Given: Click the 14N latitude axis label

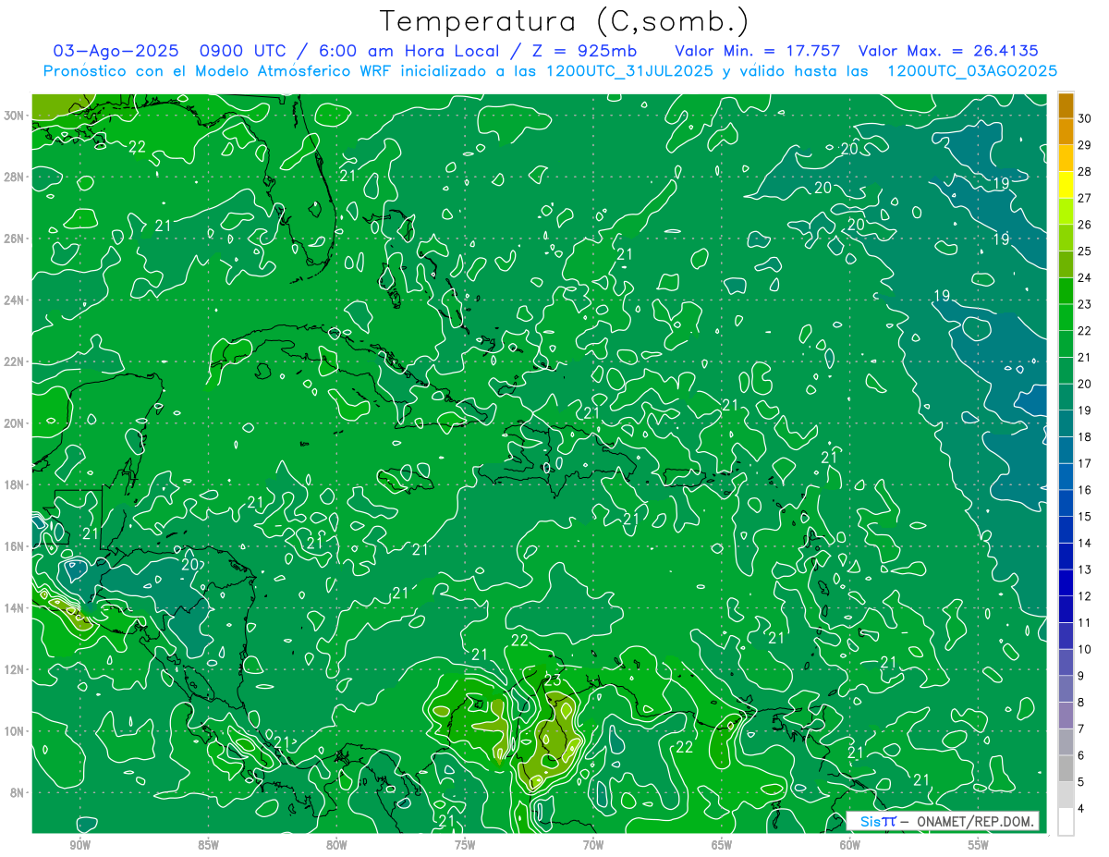Looking at the screenshot, I should [16, 608].
